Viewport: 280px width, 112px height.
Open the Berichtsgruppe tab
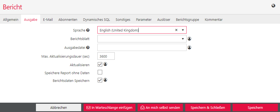point(187,20)
